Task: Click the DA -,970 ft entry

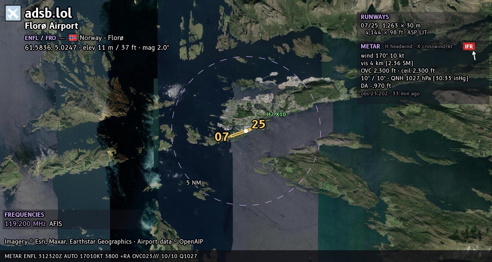Action: click(376, 86)
